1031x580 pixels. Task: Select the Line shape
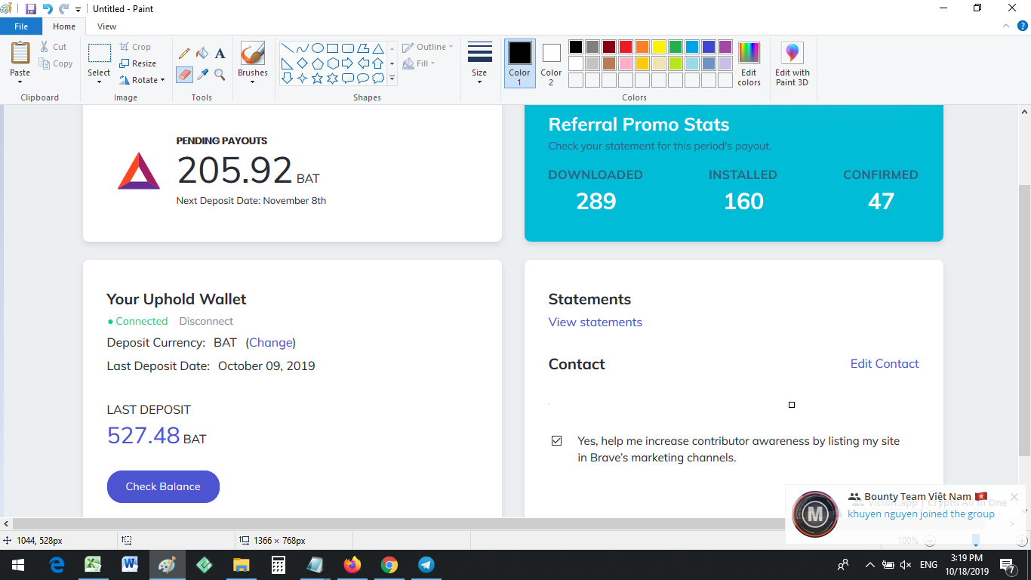tap(288, 48)
